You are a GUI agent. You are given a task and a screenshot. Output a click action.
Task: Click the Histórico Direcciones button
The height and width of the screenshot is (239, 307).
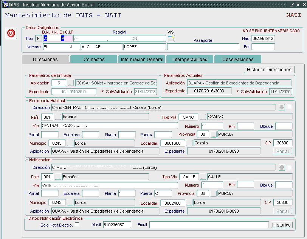coord(269,69)
